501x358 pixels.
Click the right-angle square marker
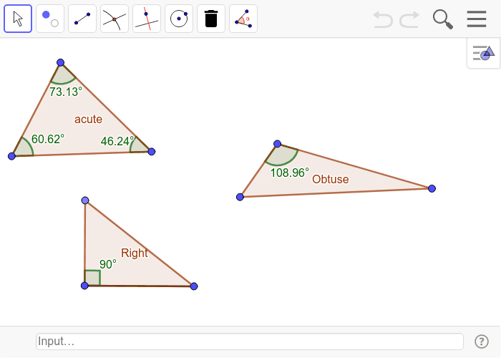(92, 278)
